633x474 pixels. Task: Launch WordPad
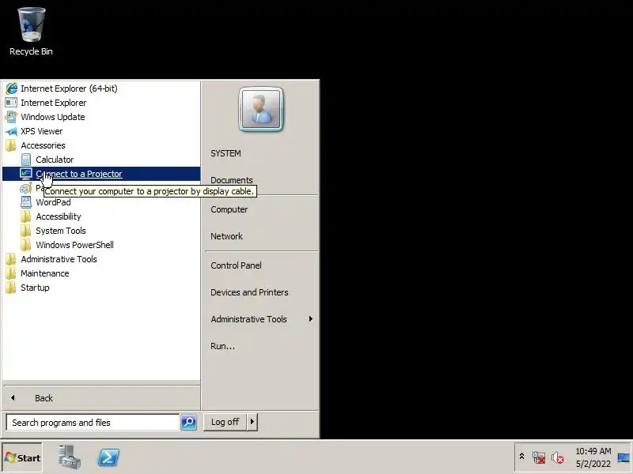(101, 202)
